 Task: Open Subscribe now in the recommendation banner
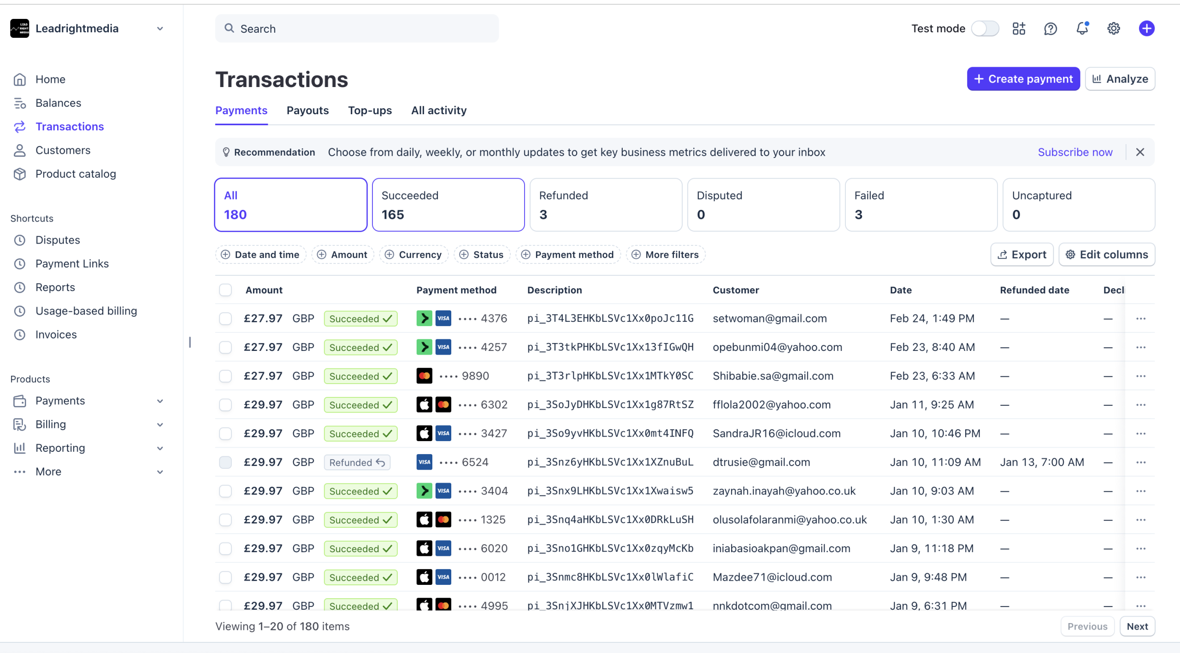coord(1075,152)
